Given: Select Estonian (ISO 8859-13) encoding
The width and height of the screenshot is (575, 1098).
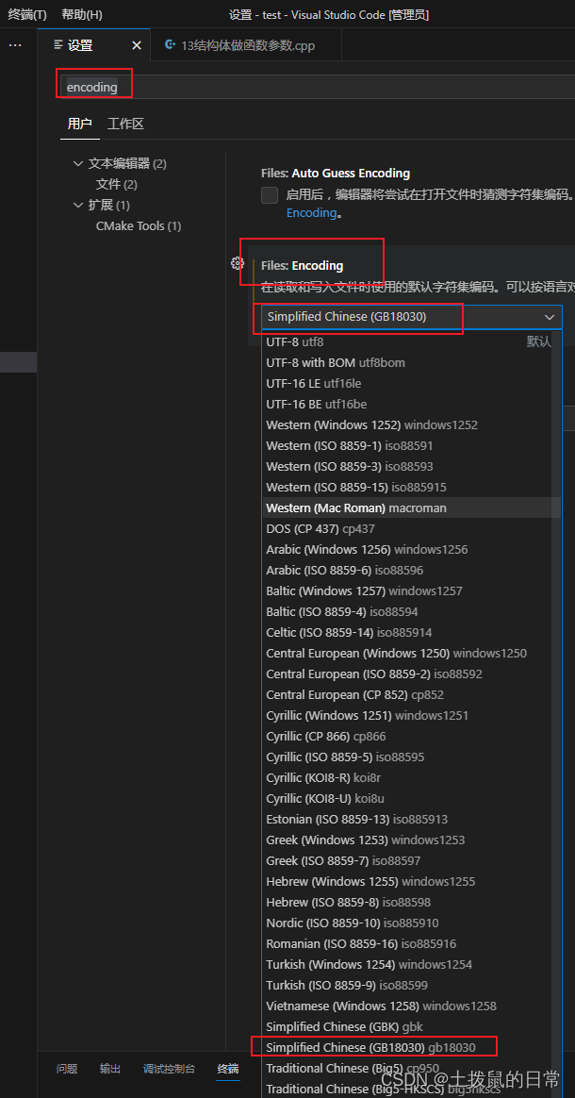Looking at the screenshot, I should tap(411, 820).
